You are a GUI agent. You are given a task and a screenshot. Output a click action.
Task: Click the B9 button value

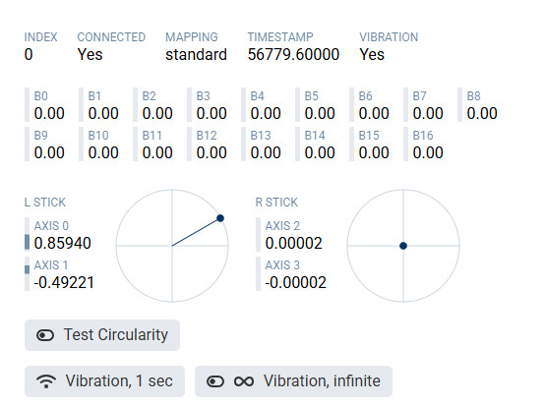click(49, 153)
